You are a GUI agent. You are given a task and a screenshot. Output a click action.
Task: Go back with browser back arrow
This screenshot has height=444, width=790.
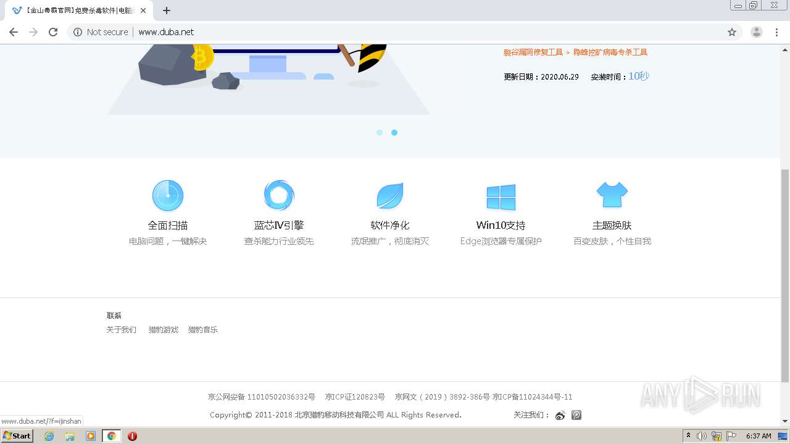14,32
